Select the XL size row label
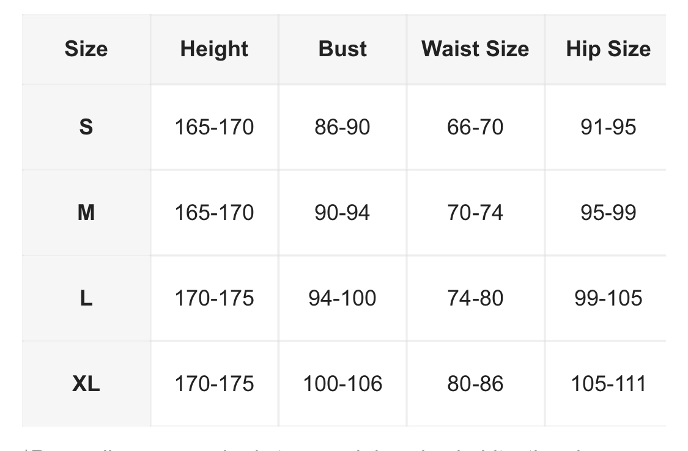 [x=86, y=384]
